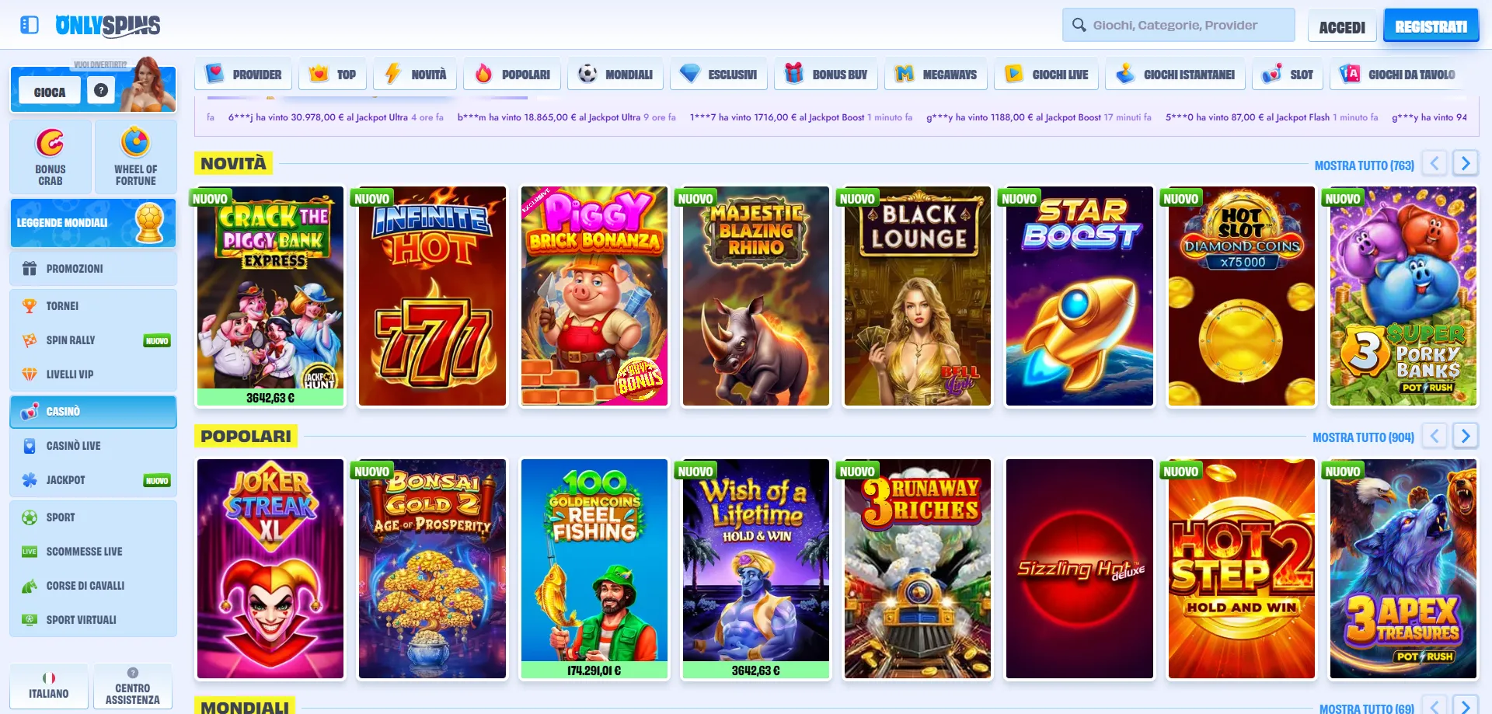
Task: Open the Leggende Mondiali banner
Action: pos(93,223)
